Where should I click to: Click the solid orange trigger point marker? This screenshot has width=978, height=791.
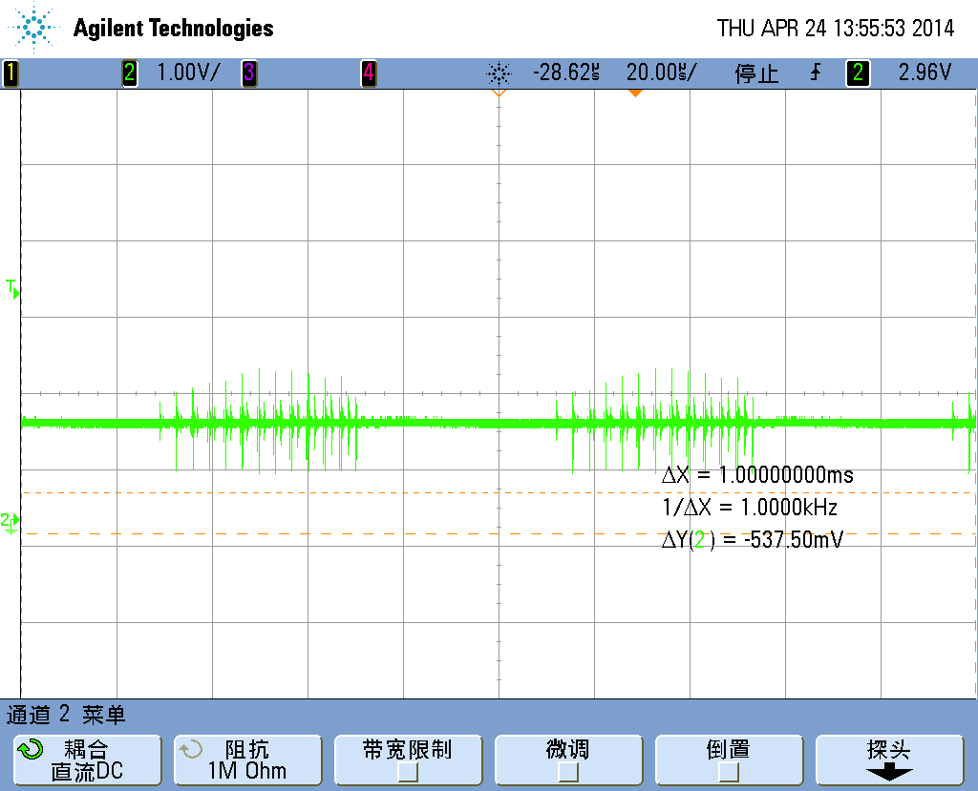[x=635, y=94]
